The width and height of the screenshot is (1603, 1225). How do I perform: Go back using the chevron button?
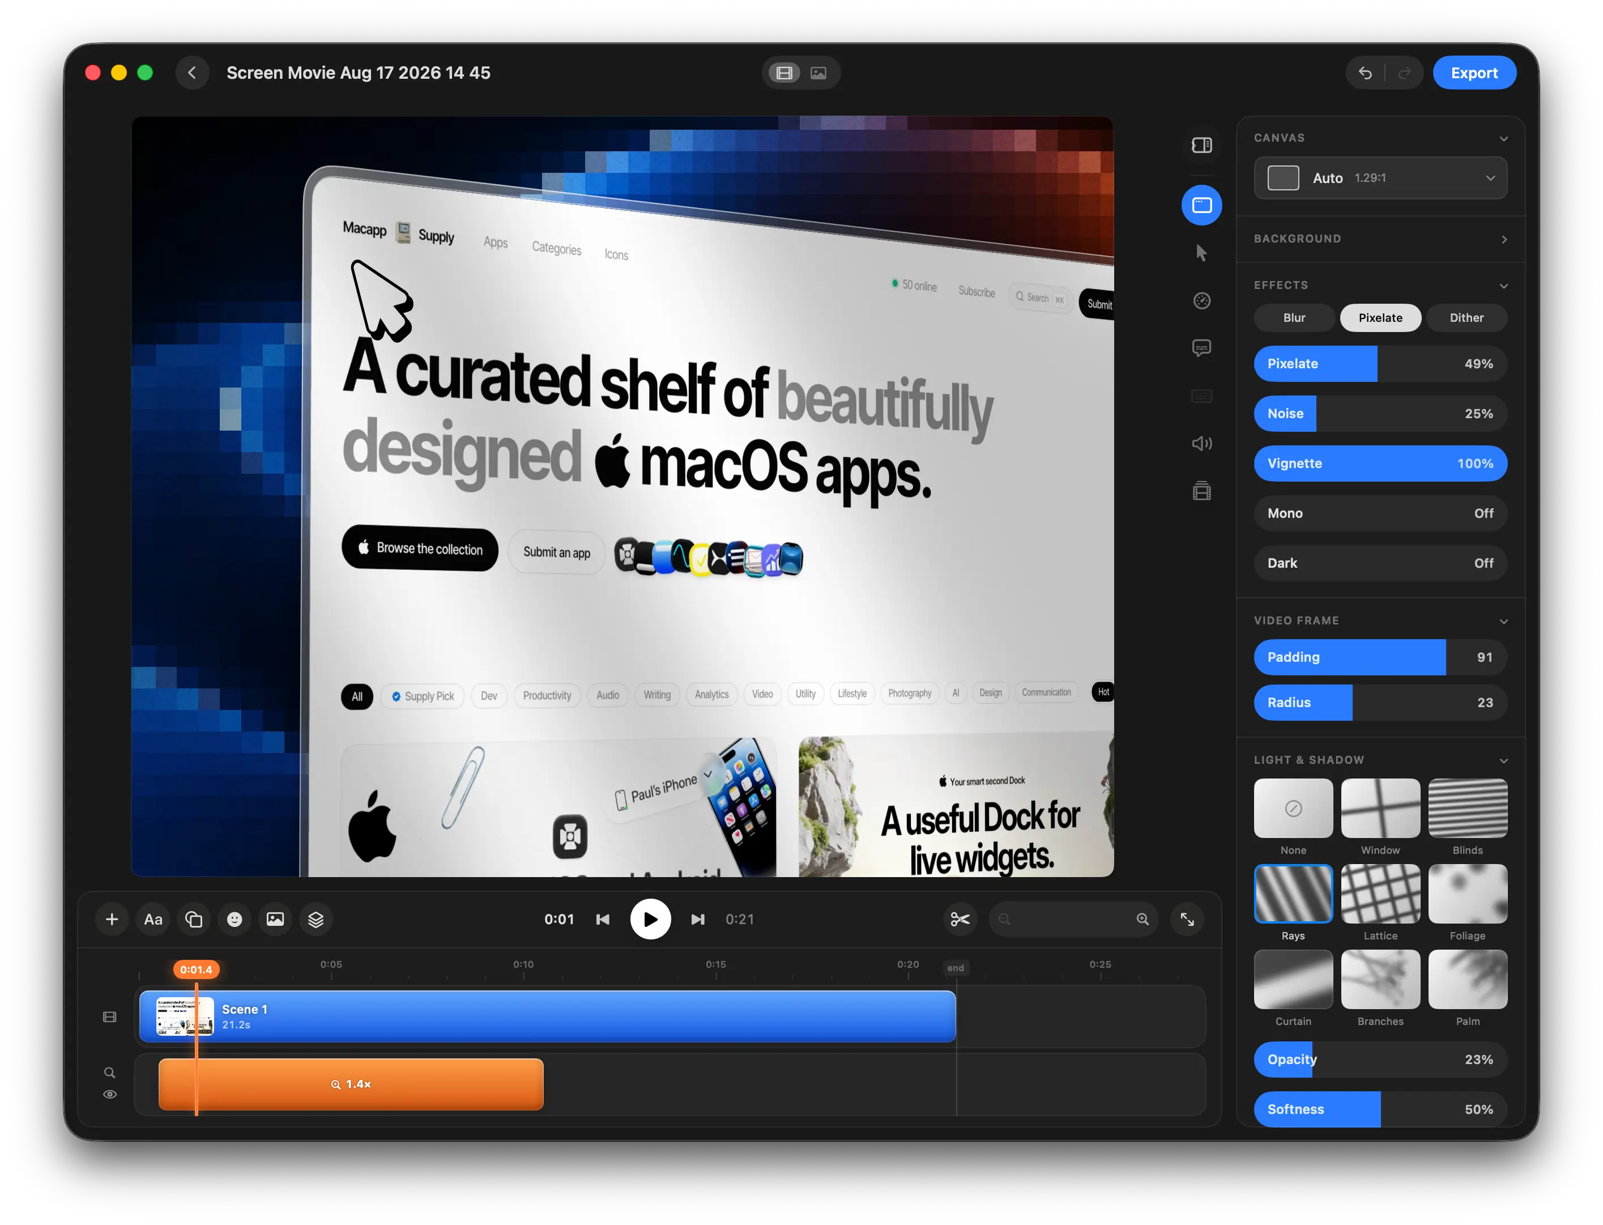coord(193,73)
